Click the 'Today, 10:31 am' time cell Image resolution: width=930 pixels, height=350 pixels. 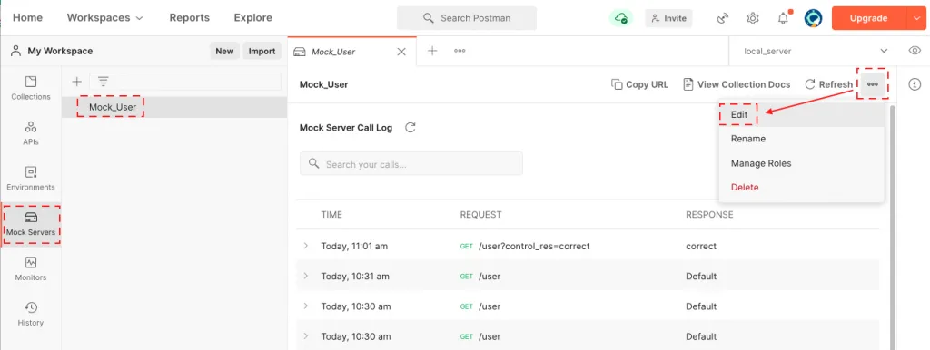tap(355, 276)
